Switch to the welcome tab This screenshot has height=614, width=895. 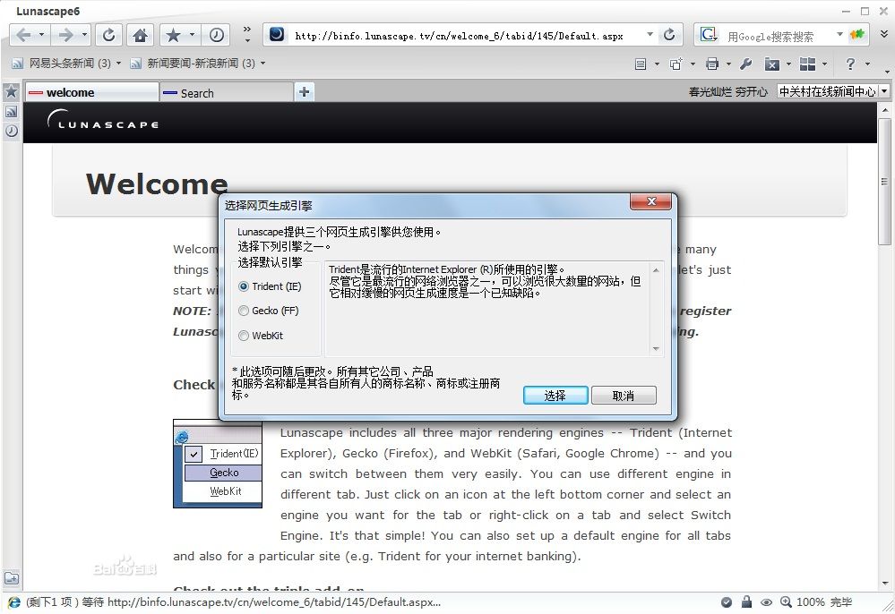[x=92, y=92]
